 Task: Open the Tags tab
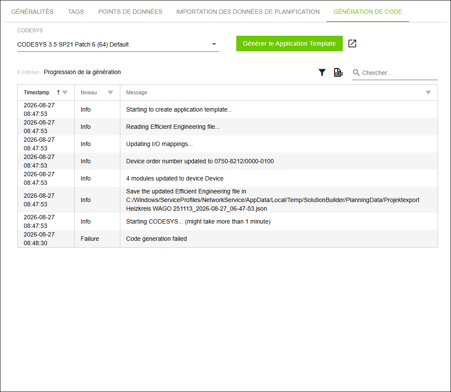coord(76,12)
